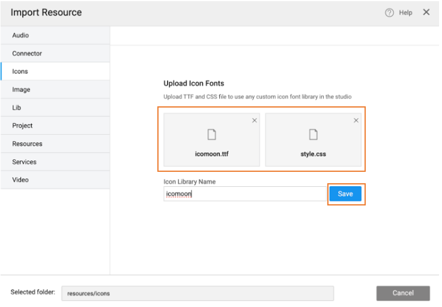This screenshot has height=307, width=442.
Task: Save the icon font library
Action: (345, 194)
